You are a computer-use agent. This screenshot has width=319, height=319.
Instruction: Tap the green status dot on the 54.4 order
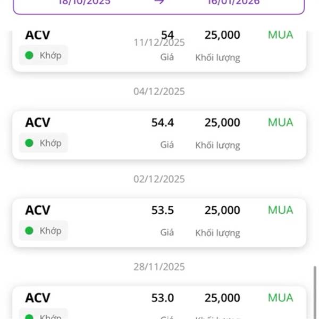pyautogui.click(x=29, y=143)
